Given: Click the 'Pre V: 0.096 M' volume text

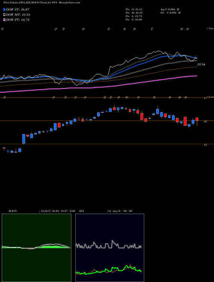Looking at the screenshot, I should coord(170,13).
